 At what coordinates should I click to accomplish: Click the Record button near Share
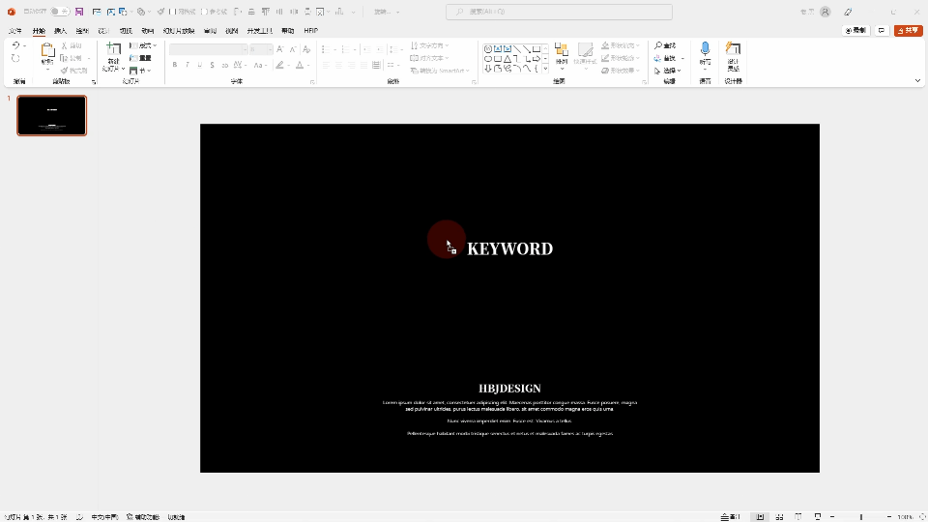click(855, 31)
